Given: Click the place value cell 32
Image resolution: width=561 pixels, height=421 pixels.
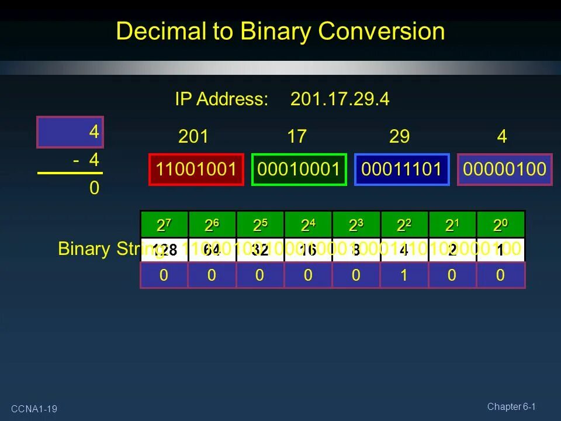Looking at the screenshot, I should [x=260, y=250].
